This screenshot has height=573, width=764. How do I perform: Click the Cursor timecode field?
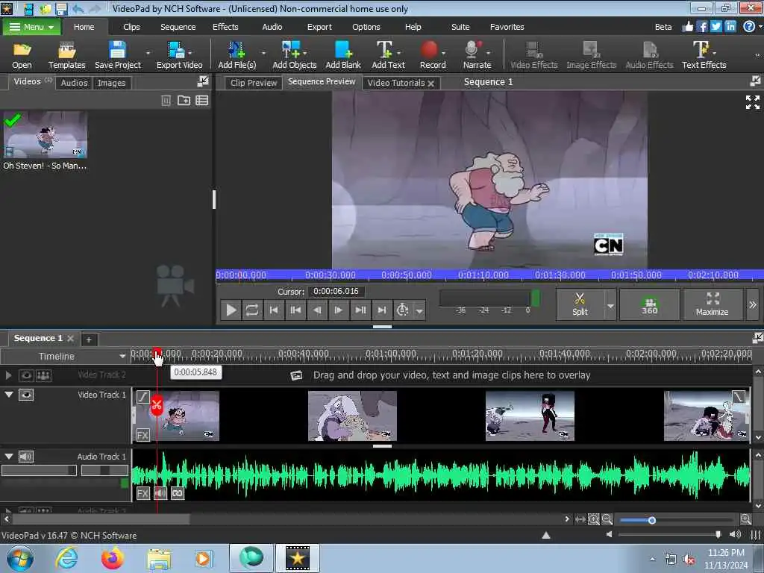[336, 292]
